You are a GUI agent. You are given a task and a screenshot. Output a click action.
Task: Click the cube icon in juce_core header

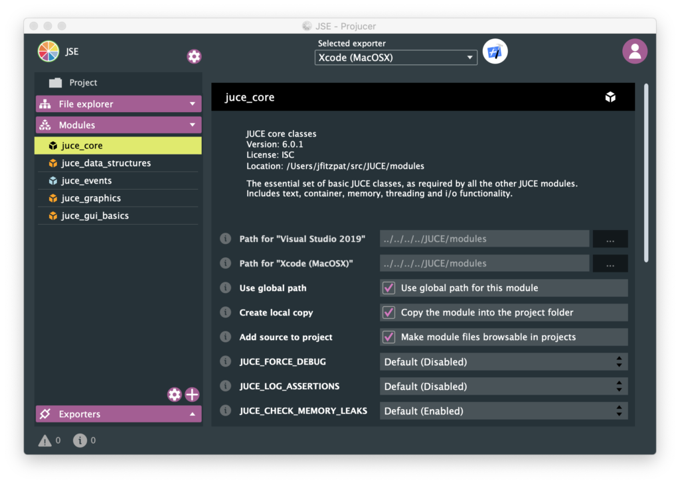[x=610, y=97]
